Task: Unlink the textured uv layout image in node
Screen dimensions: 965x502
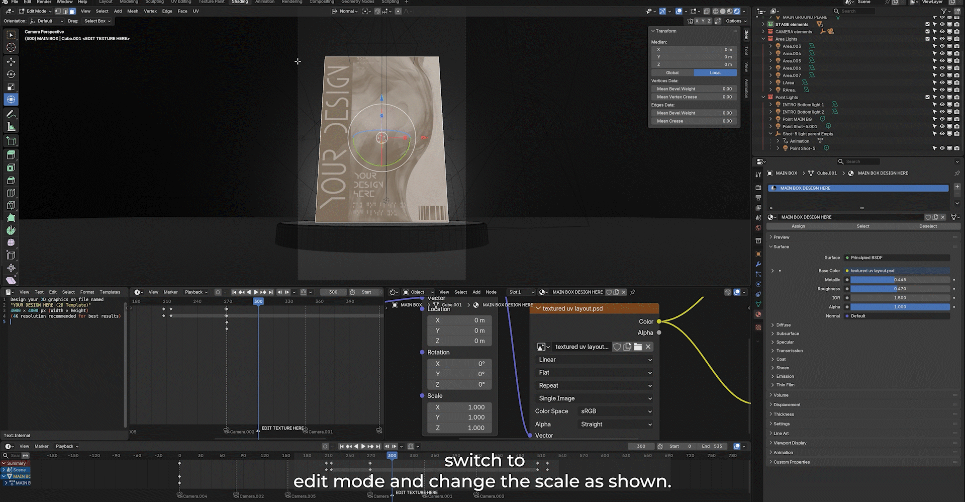Action: tap(648, 347)
